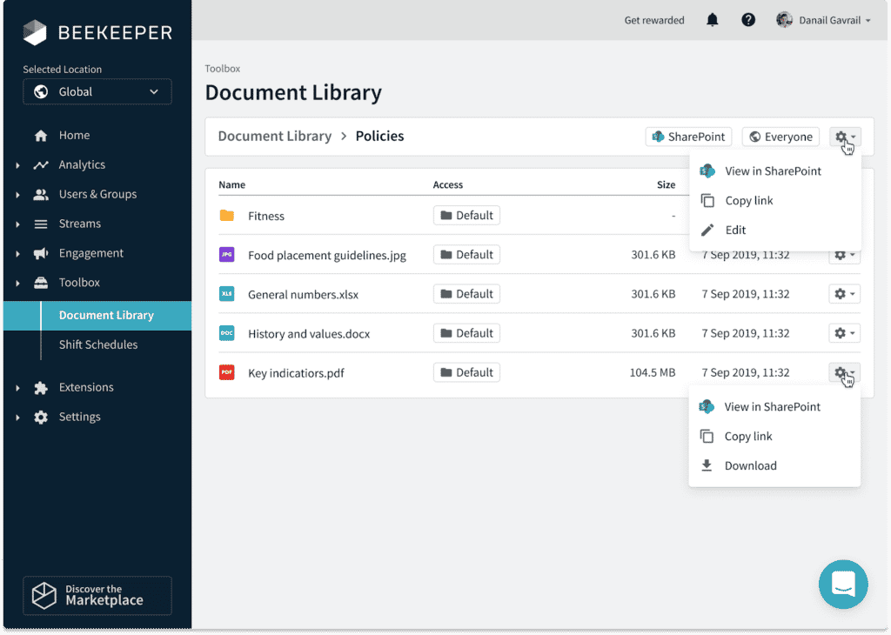Go to Document Library breadcrumb
This screenshot has width=891, height=635.
[x=274, y=136]
